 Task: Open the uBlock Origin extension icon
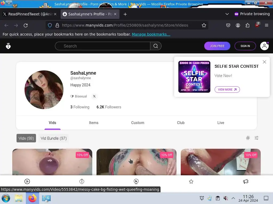coord(257,25)
